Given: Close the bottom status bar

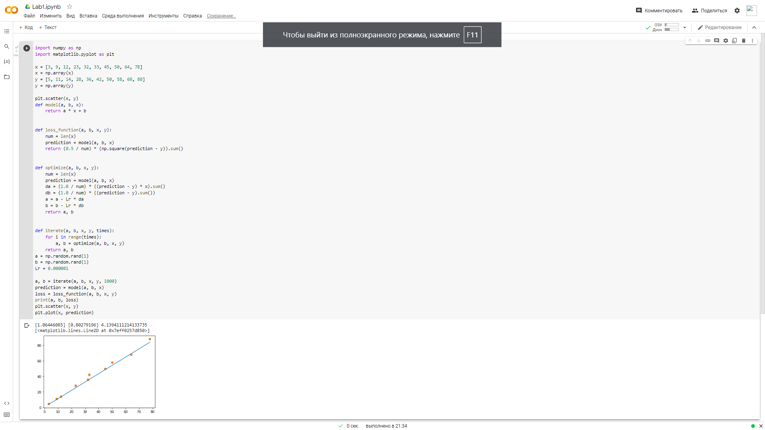Looking at the screenshot, I should point(761,426).
